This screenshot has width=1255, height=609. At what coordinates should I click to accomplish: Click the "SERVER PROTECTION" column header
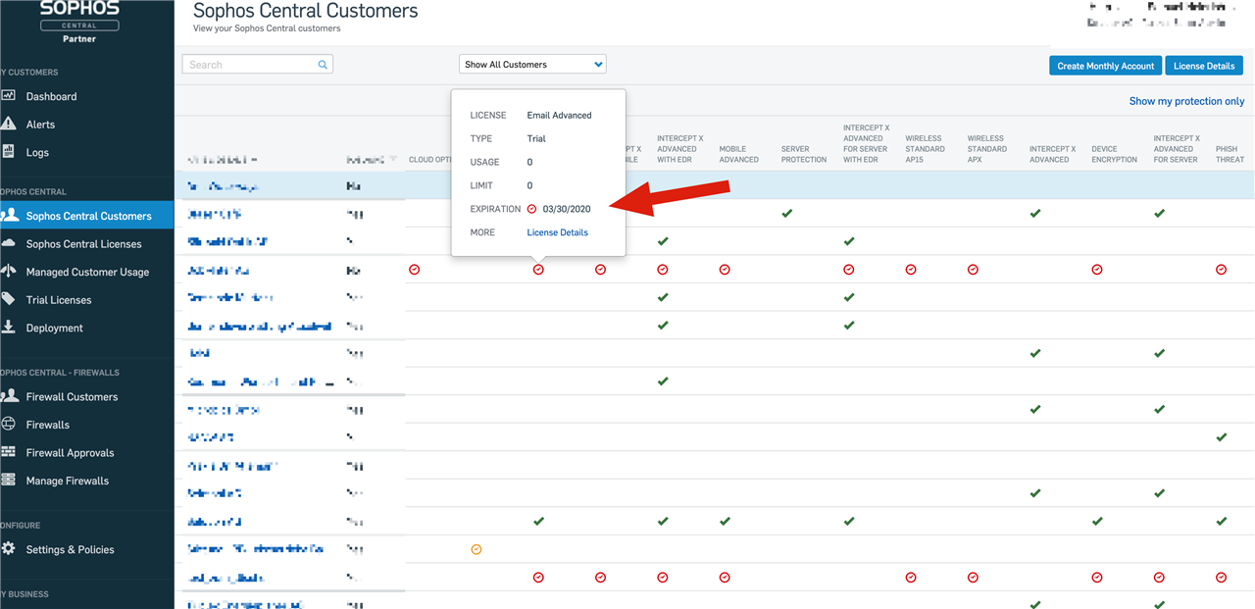pyautogui.click(x=804, y=154)
